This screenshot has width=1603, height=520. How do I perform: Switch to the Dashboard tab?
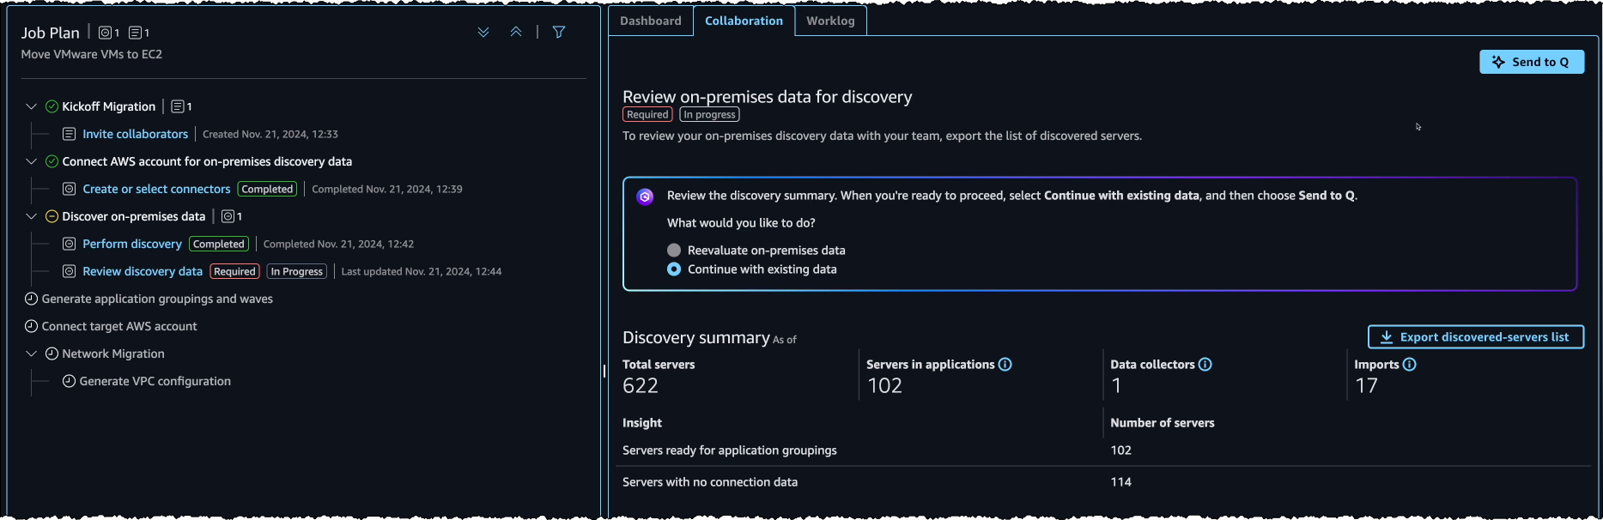[x=651, y=21]
